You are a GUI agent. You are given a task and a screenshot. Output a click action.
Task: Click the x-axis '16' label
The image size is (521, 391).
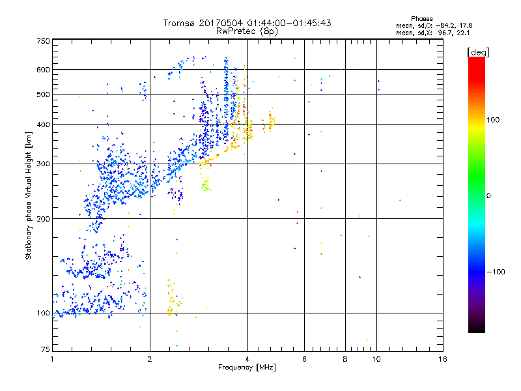point(443,359)
